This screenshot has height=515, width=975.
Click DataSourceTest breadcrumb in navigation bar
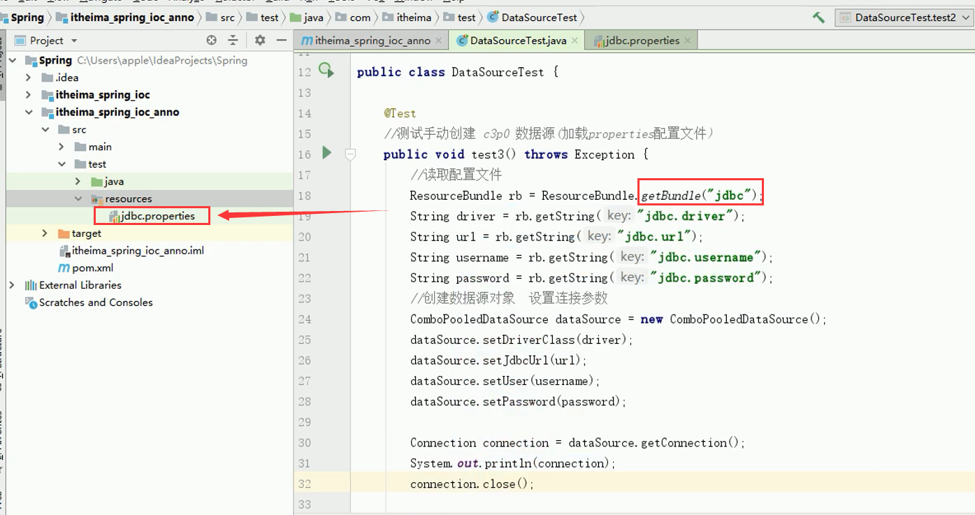pyautogui.click(x=540, y=17)
